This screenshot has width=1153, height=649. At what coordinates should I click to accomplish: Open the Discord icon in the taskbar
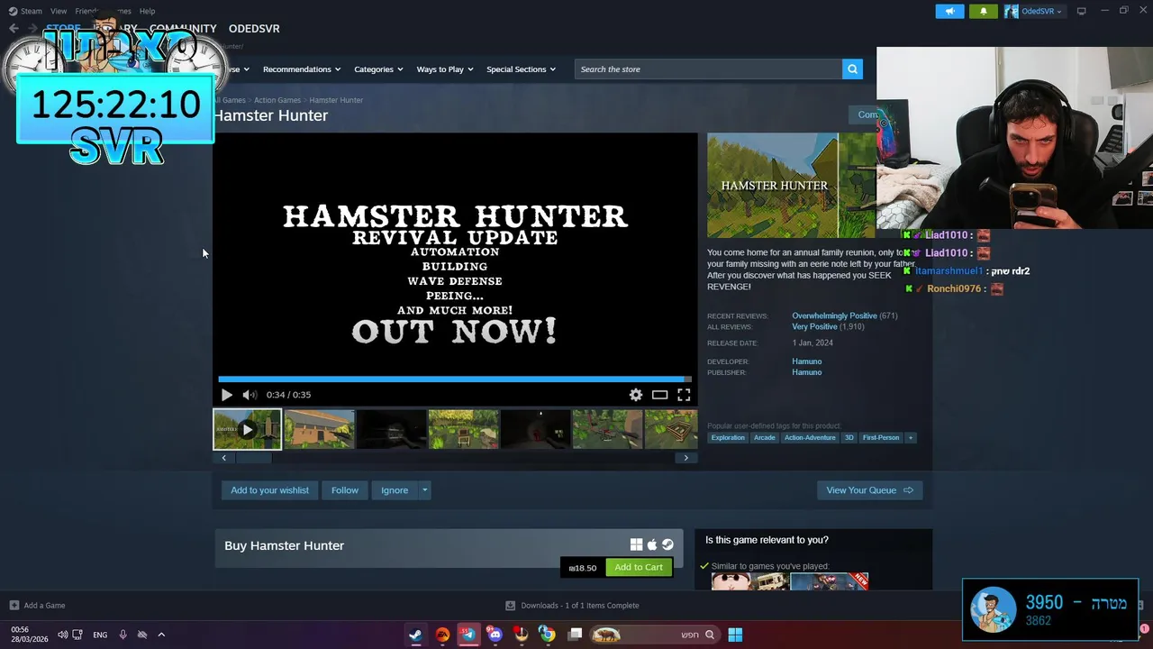pyautogui.click(x=495, y=635)
